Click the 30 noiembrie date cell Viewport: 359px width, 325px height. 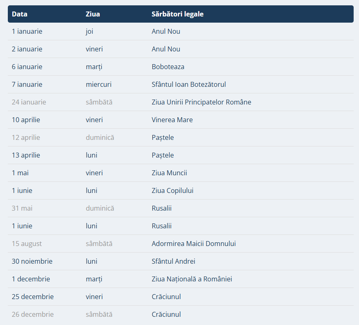[32, 261]
